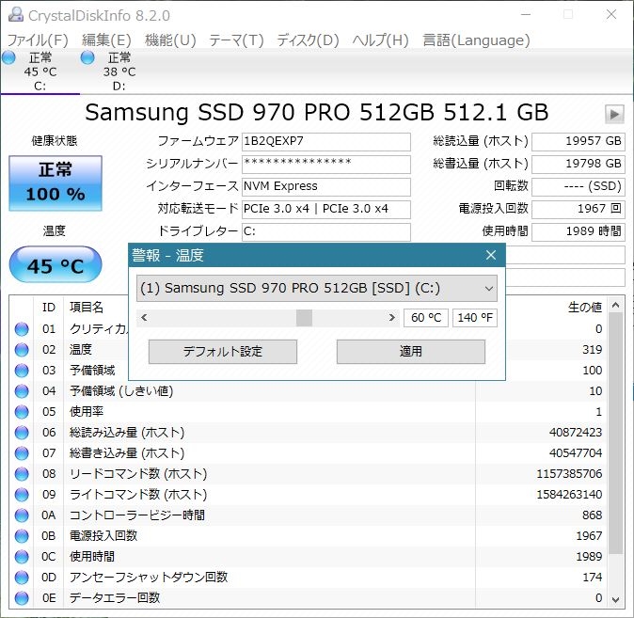Click slider right arrow to raise alarm temperature
The image size is (634, 618).
click(392, 318)
